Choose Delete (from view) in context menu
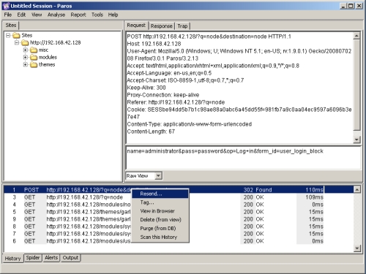Screen dimensions: 366x274 pos(160,220)
